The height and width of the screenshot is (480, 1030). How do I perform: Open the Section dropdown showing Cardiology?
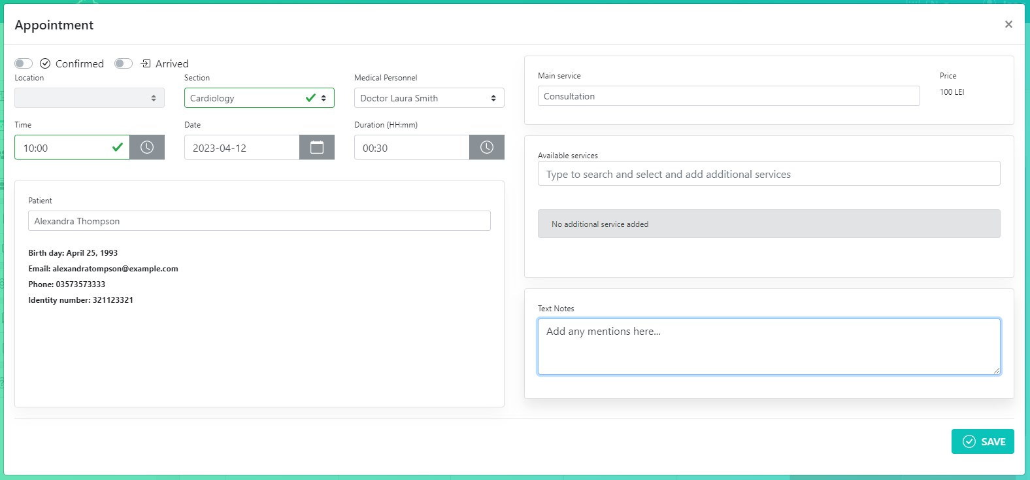coord(248,98)
